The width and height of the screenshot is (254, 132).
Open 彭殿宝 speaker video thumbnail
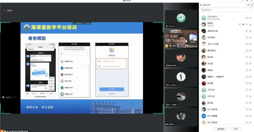[181, 38]
